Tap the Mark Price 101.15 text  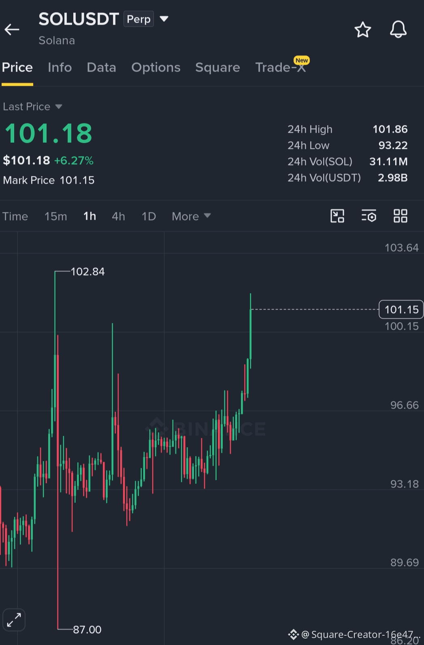click(x=49, y=180)
